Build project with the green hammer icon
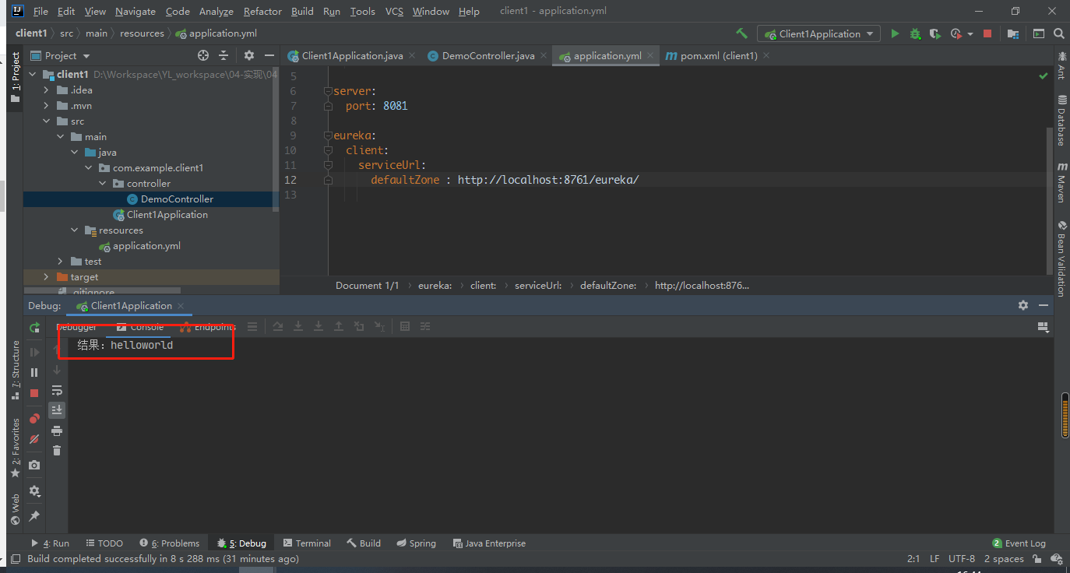 tap(741, 33)
